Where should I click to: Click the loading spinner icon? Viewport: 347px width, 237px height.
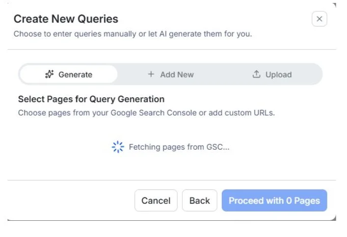tap(118, 147)
